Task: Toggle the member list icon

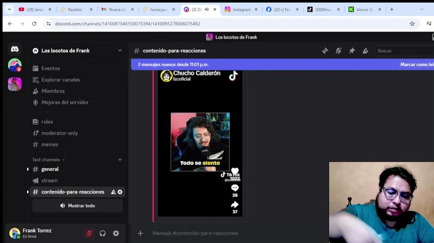Action: pos(365,51)
